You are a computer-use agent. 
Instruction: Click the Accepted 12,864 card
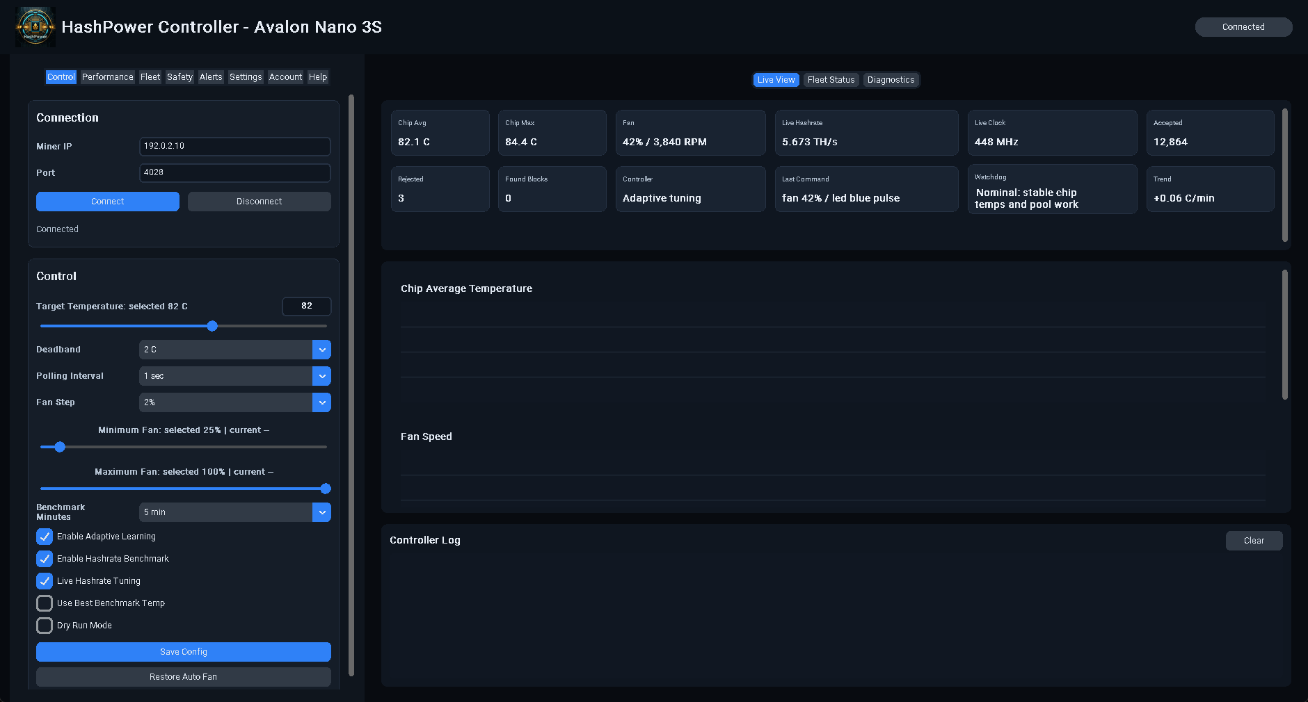[1211, 133]
